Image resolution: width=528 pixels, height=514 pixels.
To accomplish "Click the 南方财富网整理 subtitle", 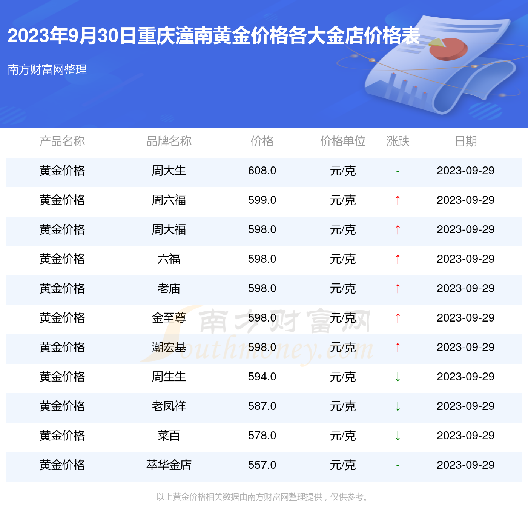I will coord(47,69).
